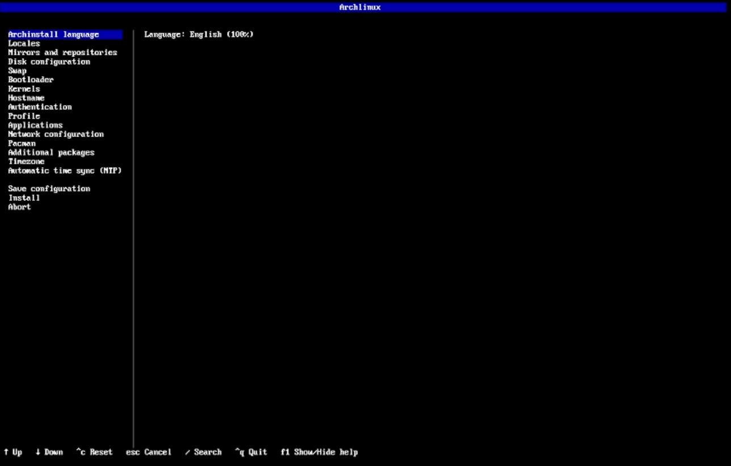Choose the Authentication entry
731x466 pixels.
[x=40, y=107]
